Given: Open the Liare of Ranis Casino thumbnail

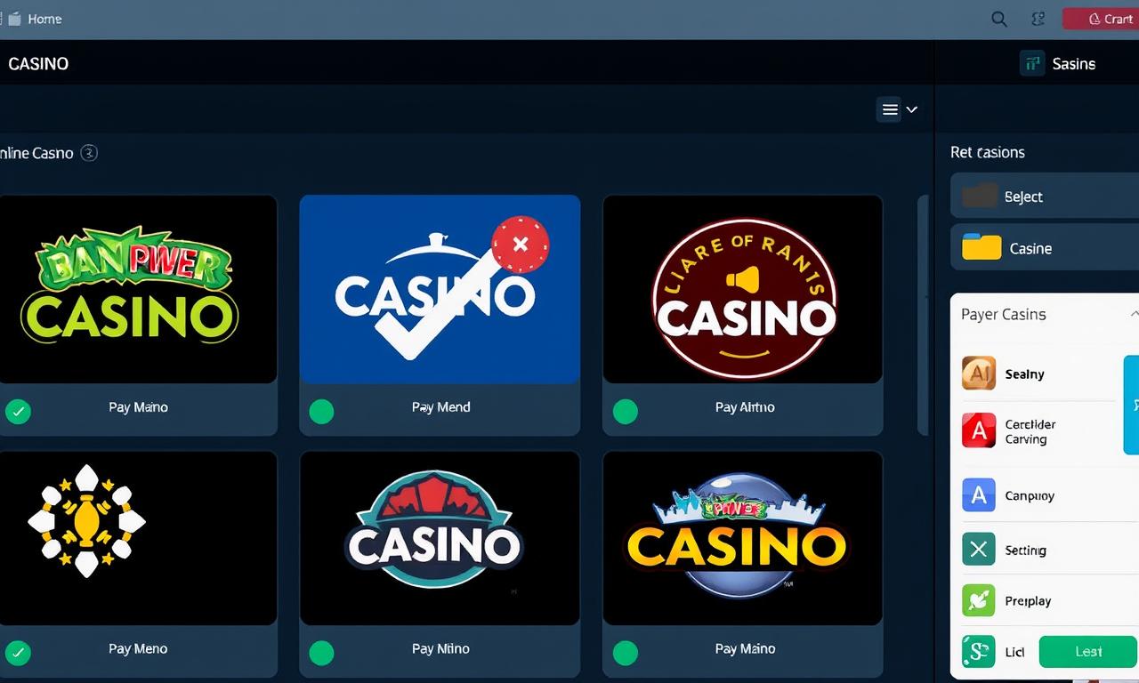Looking at the screenshot, I should (743, 289).
